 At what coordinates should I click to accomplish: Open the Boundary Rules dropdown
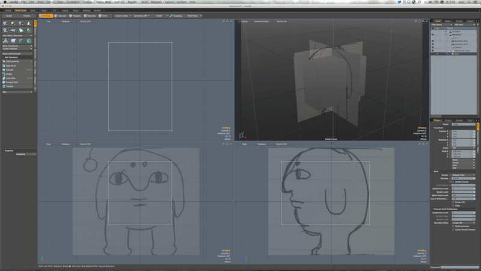click(463, 223)
